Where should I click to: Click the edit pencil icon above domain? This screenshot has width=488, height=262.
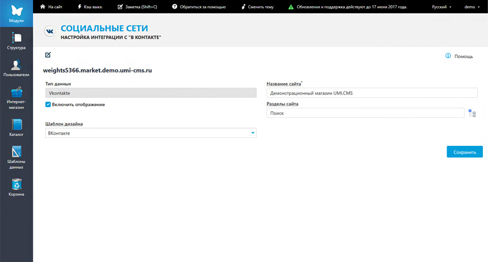point(47,55)
